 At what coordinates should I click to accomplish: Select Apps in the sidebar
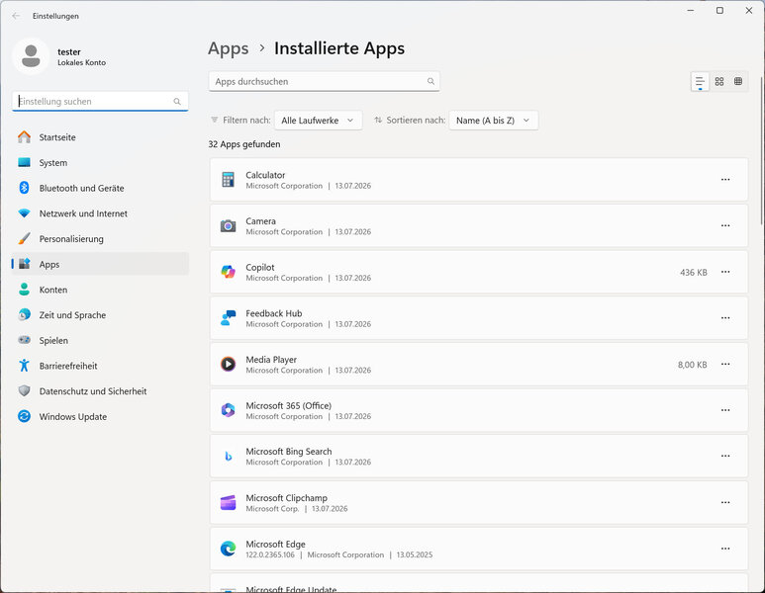(x=100, y=264)
